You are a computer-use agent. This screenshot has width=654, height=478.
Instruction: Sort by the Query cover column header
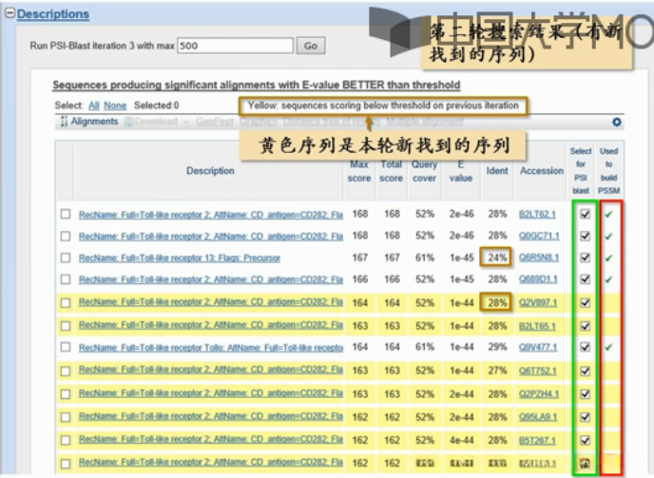tap(424, 171)
